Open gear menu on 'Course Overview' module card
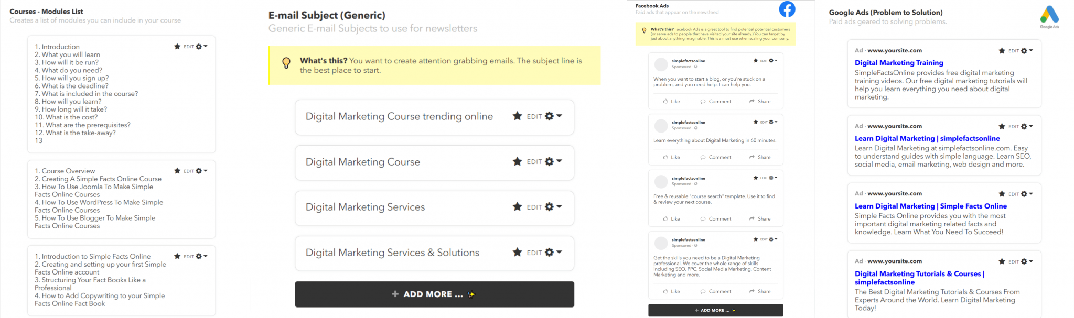The width and height of the screenshot is (1074, 318). [201, 171]
